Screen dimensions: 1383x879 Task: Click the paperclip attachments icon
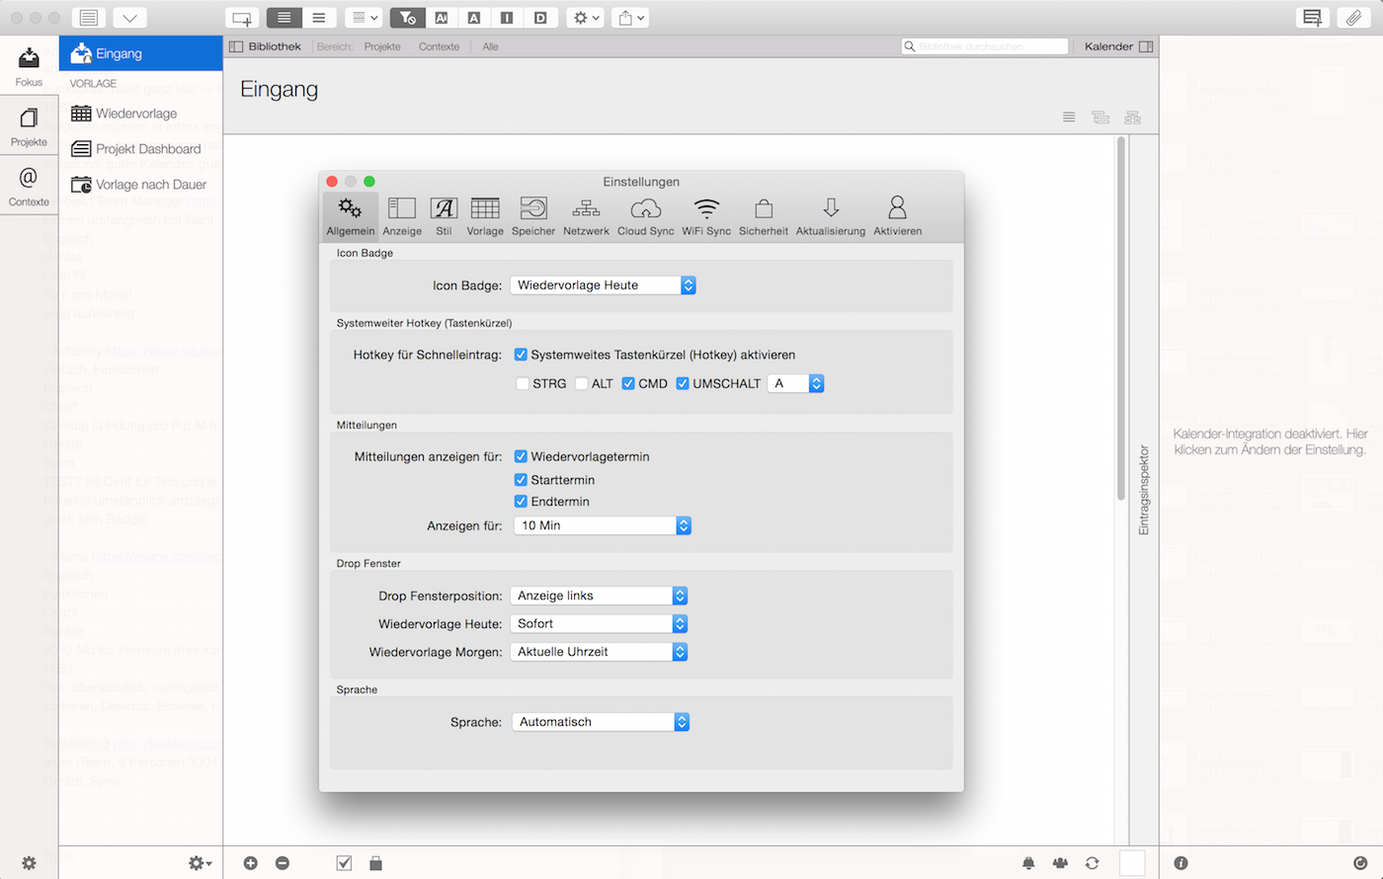coord(1353,18)
